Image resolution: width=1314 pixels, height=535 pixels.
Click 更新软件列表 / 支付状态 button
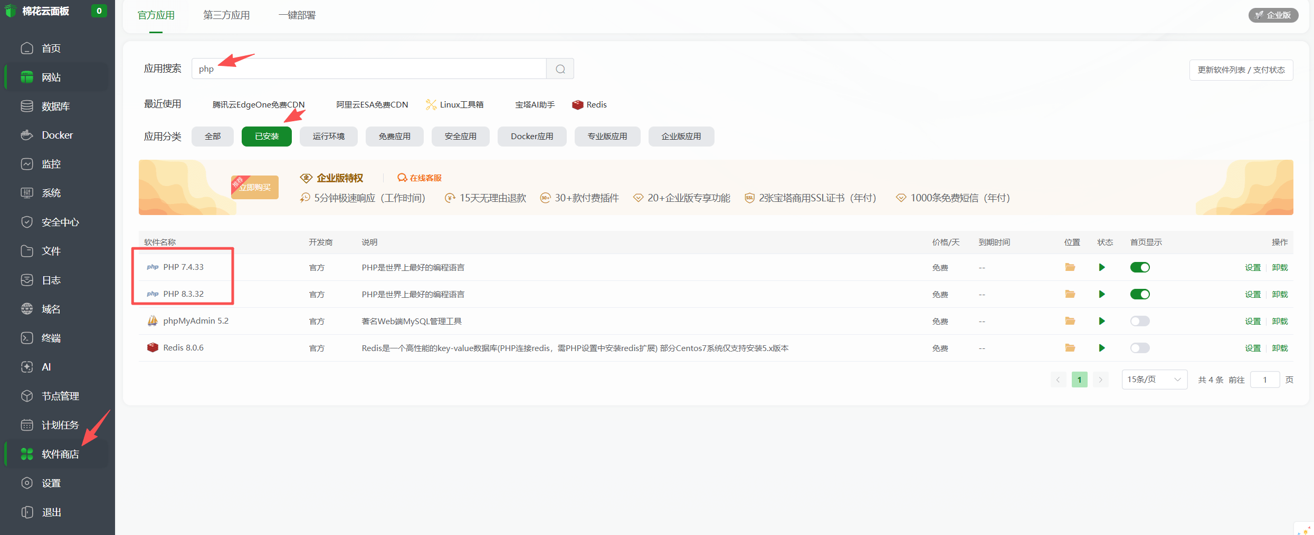click(1241, 70)
